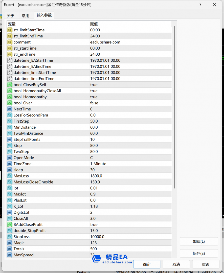This screenshot has height=273, width=224.
Task: Click the 加载(L) button
Action: click(199, 241)
